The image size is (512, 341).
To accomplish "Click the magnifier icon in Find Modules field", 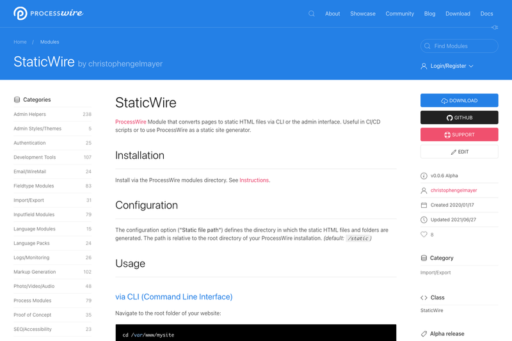I will 427,46.
